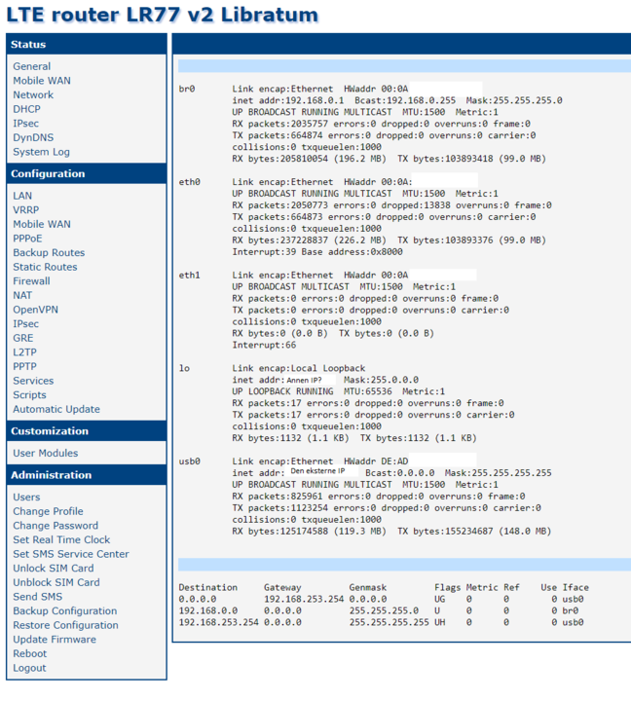Viewport: 631px width, 701px height.
Task: Open Unlock SIM Card page
Action: pyautogui.click(x=54, y=569)
